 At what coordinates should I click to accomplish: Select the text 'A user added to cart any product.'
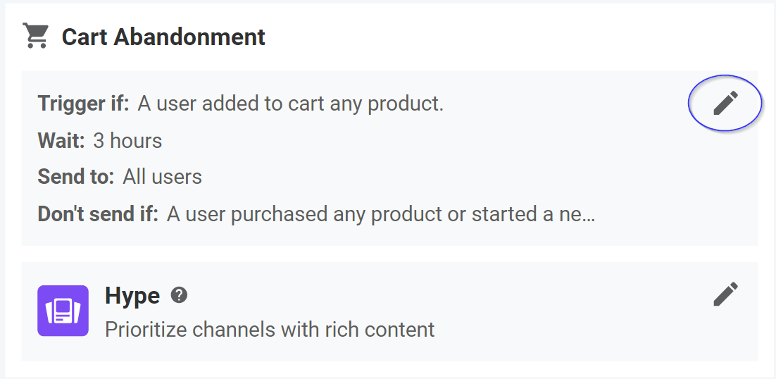pos(291,104)
